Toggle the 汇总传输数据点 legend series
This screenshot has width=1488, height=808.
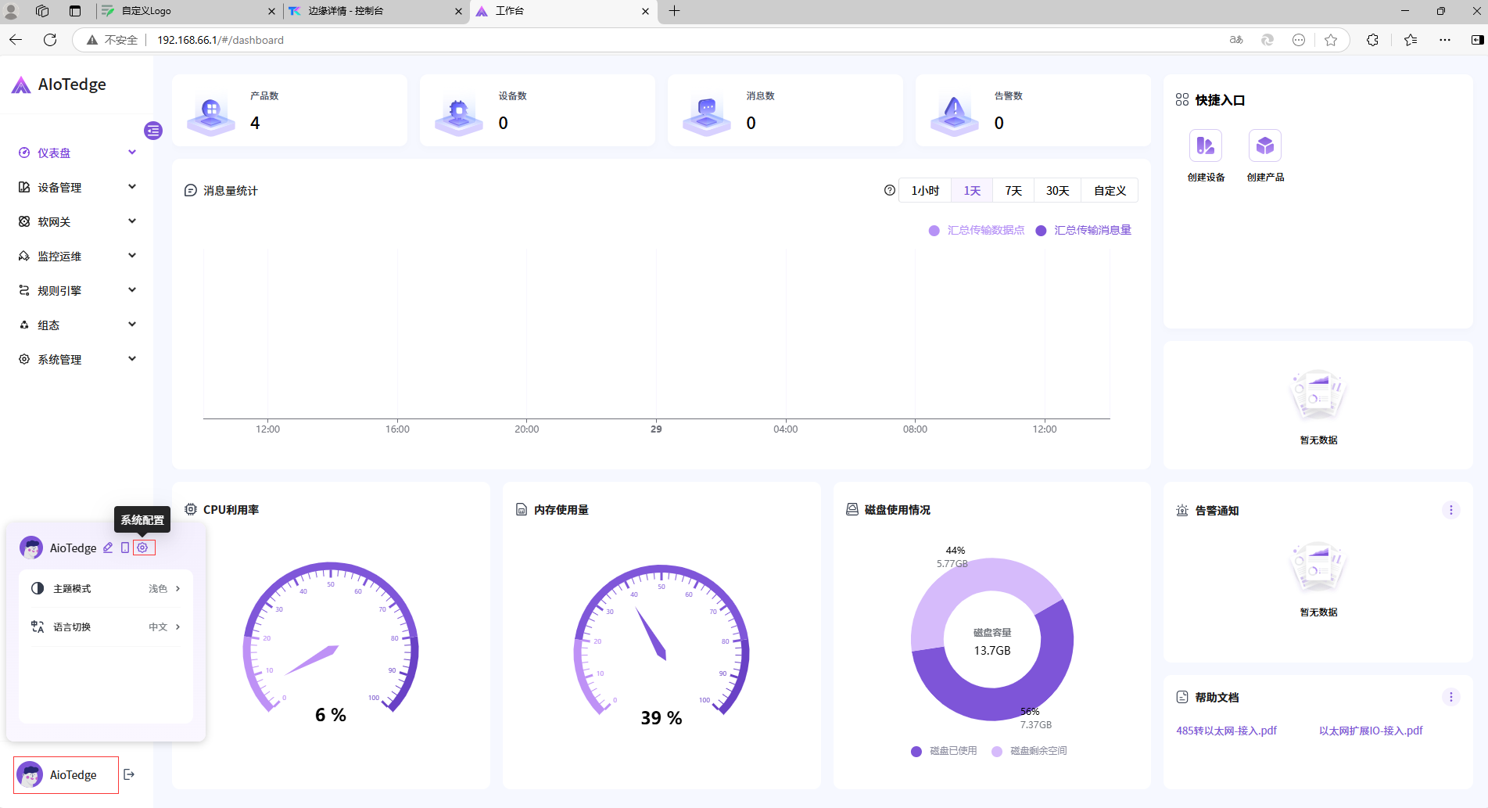pos(977,230)
